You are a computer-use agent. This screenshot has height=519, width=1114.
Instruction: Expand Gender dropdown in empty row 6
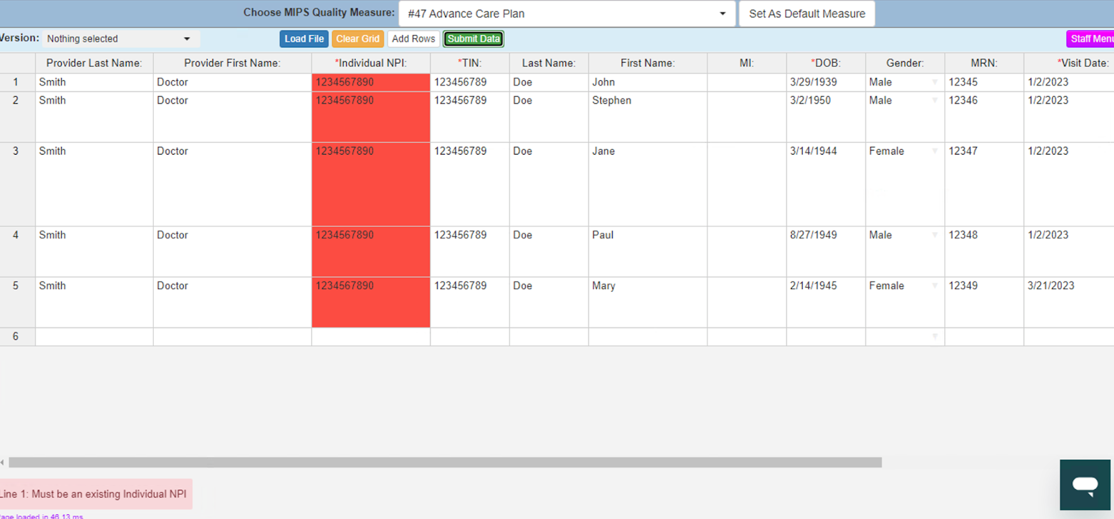(934, 336)
